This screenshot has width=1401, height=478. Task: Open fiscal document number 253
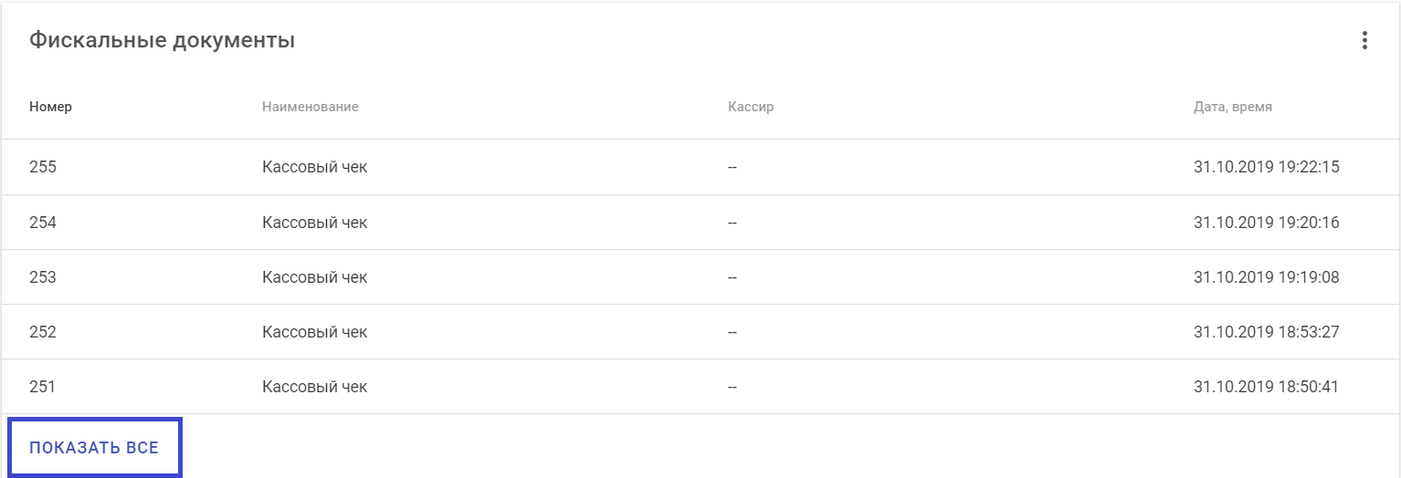[43, 277]
